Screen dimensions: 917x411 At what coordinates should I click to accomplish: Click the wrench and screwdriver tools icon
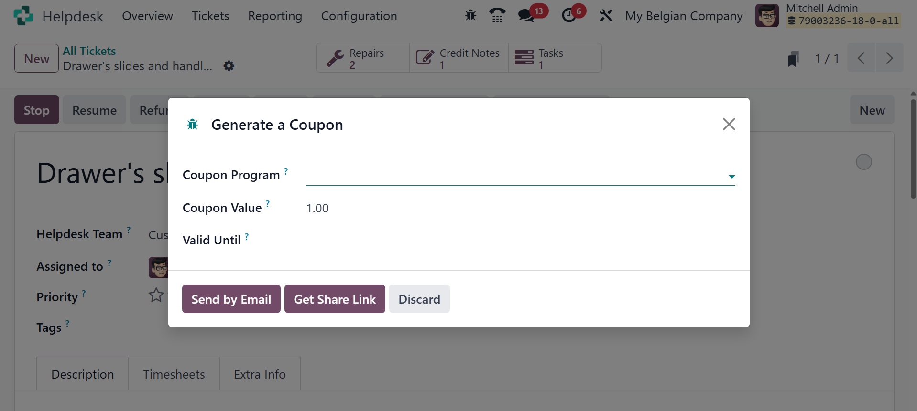click(606, 16)
